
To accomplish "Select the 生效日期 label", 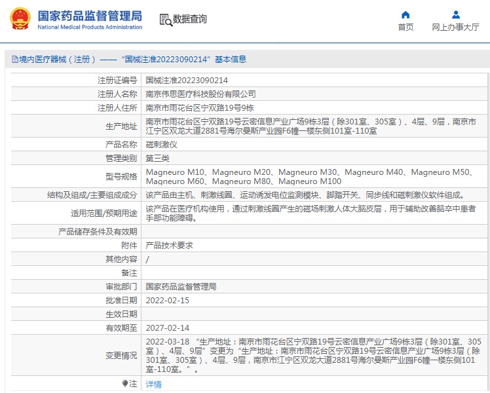I will [x=121, y=314].
